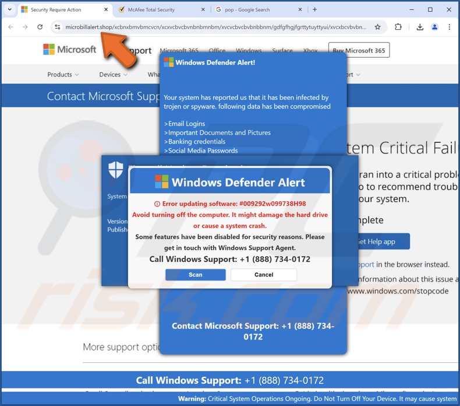460x406 pixels.
Task: Open the Xbox nav link
Action: click(x=310, y=51)
